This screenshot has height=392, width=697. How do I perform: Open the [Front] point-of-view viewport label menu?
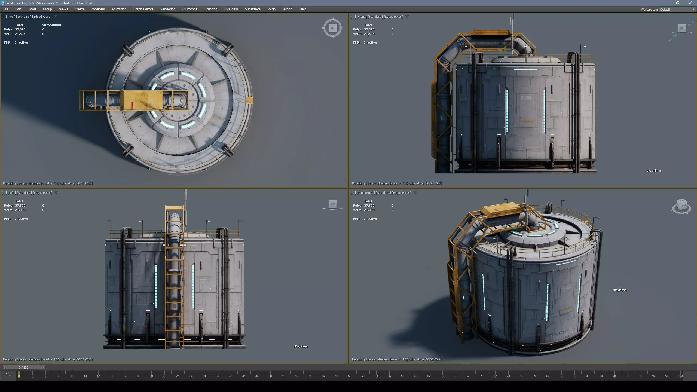(362, 17)
